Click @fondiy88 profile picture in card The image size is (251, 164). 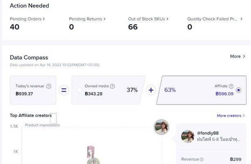[x=187, y=136]
